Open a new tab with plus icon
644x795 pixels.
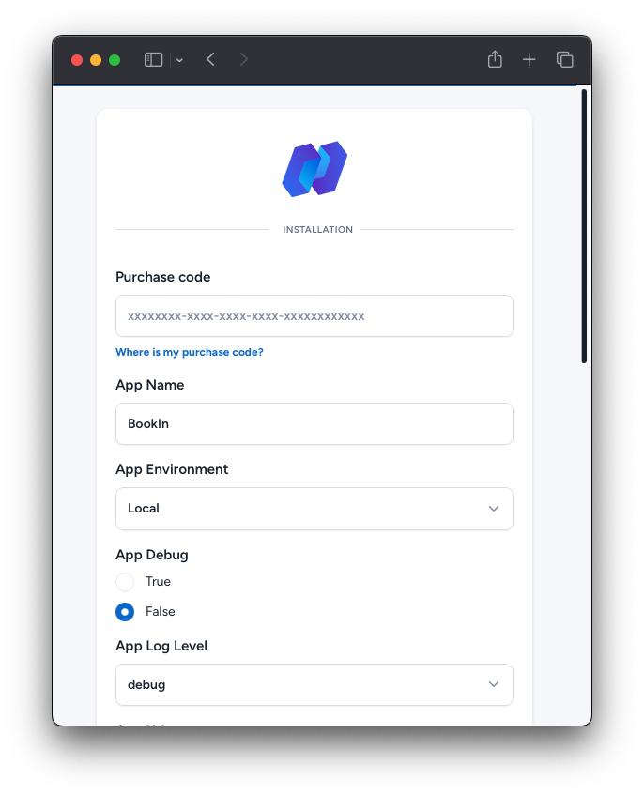[x=529, y=60]
